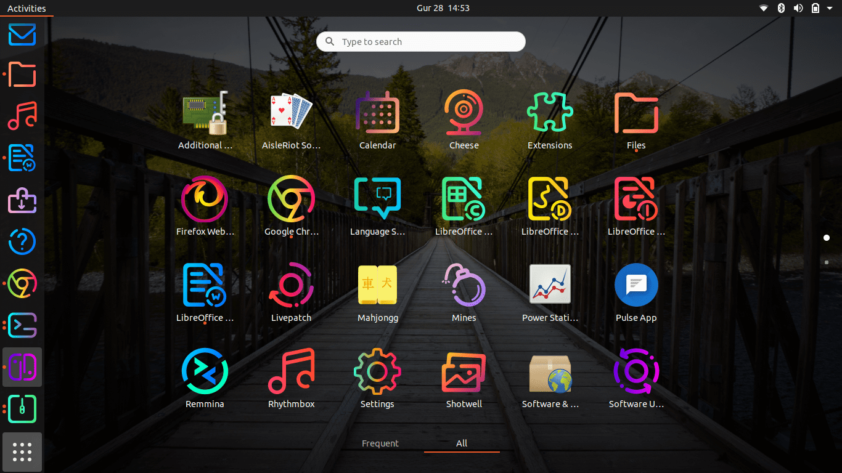The width and height of the screenshot is (842, 473).
Task: Launch LibreOffice Impress red icon
Action: 636,207
